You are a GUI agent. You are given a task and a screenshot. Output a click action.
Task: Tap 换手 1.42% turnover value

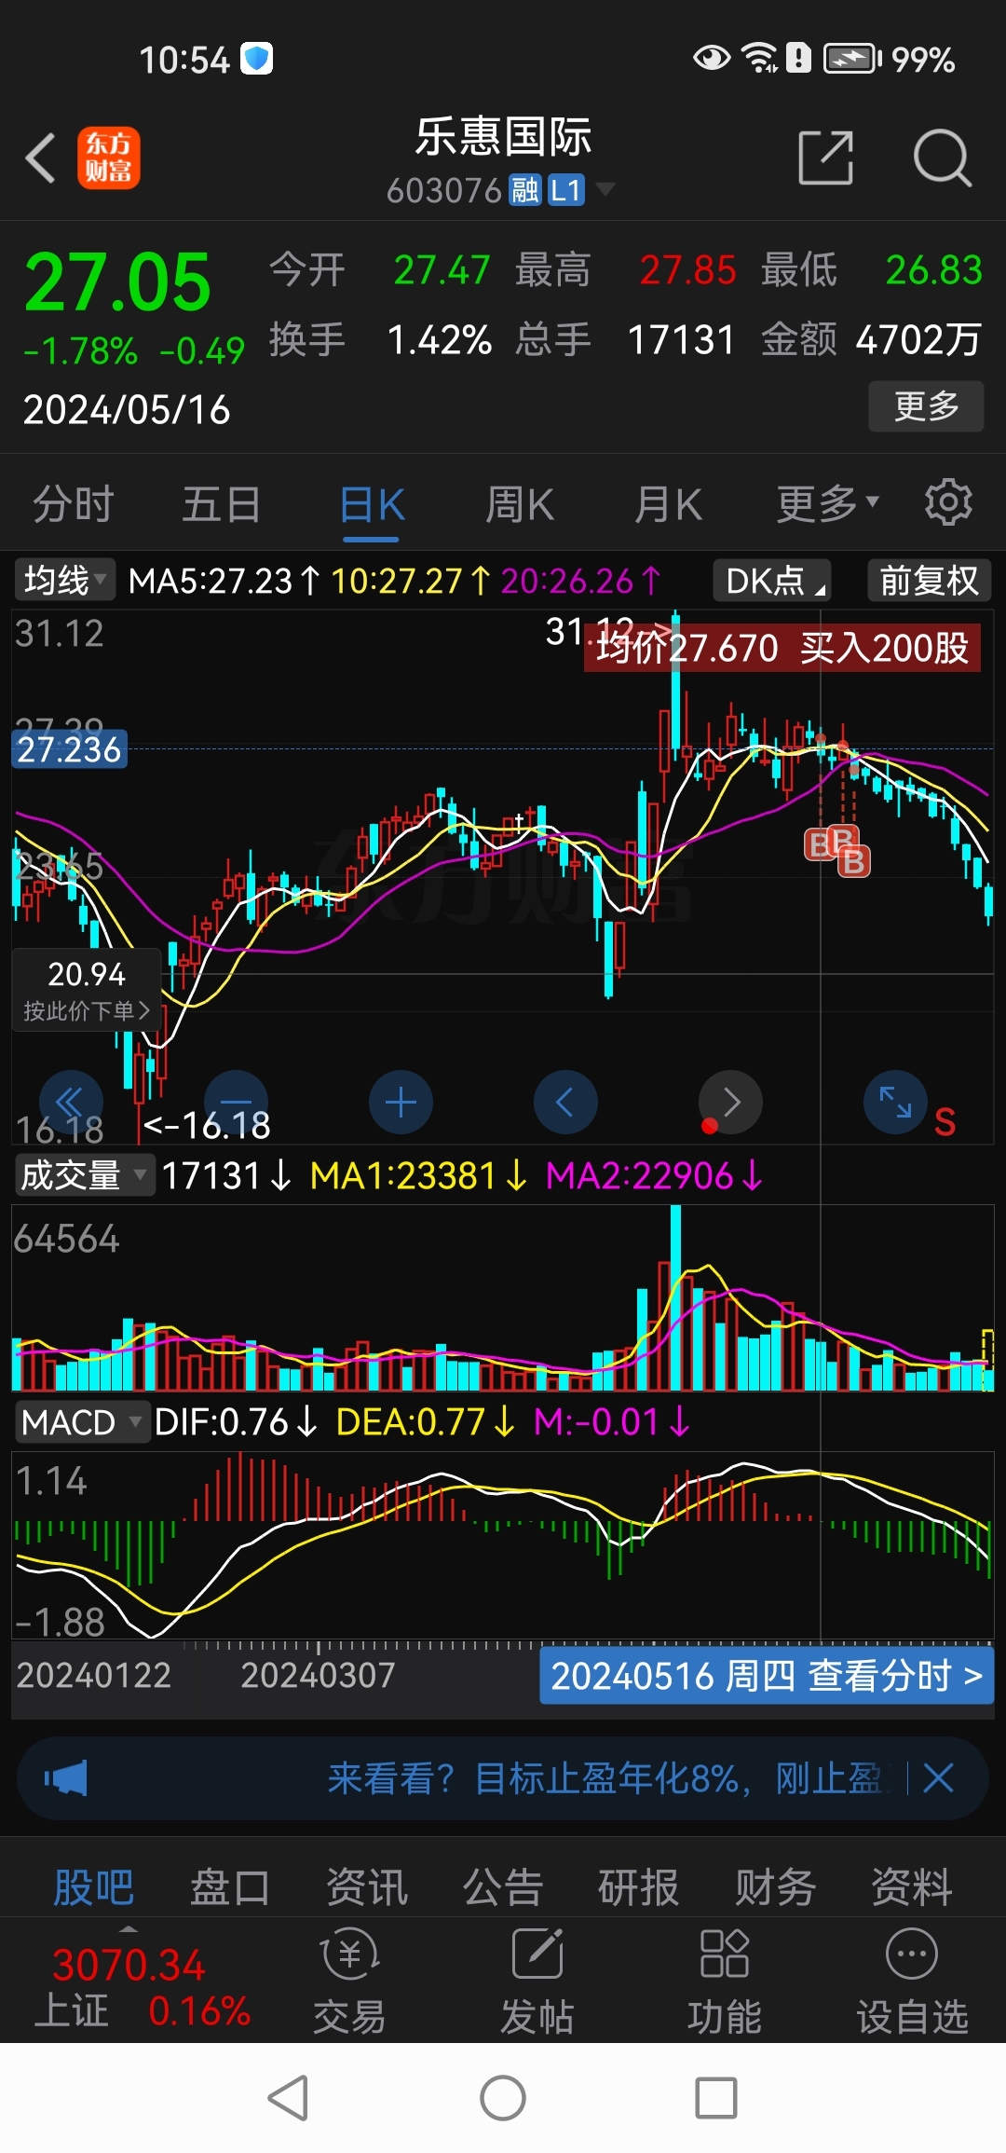pos(439,340)
